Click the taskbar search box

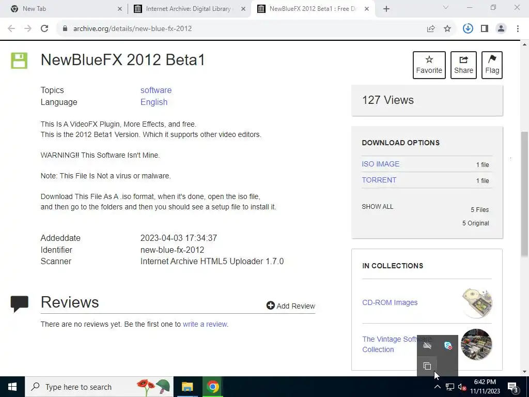click(x=99, y=387)
